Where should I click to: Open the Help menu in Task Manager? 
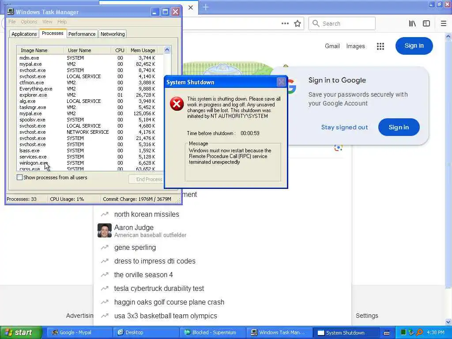pyautogui.click(x=62, y=22)
